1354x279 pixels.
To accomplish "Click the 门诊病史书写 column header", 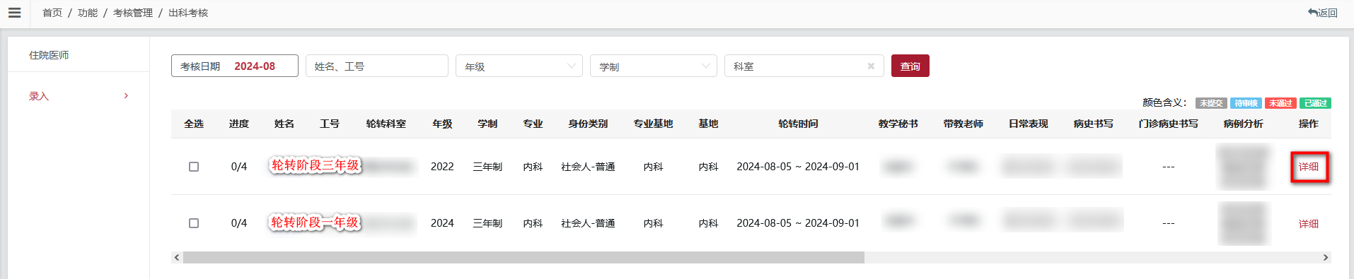I will pos(1169,124).
